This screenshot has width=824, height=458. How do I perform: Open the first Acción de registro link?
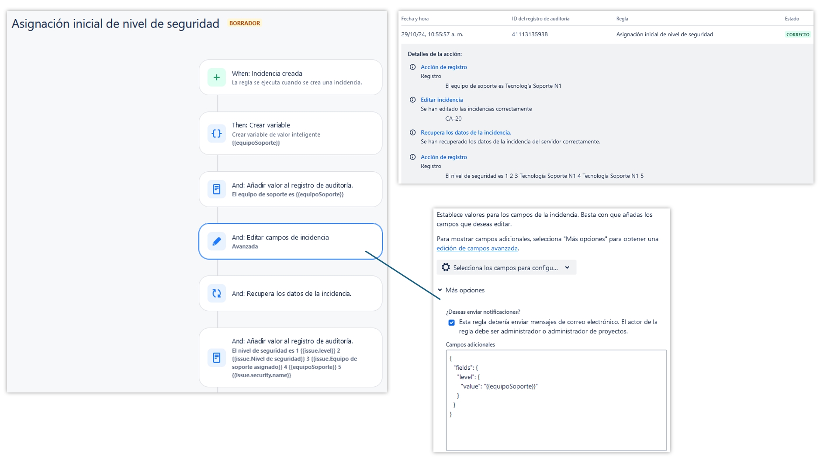tap(443, 67)
